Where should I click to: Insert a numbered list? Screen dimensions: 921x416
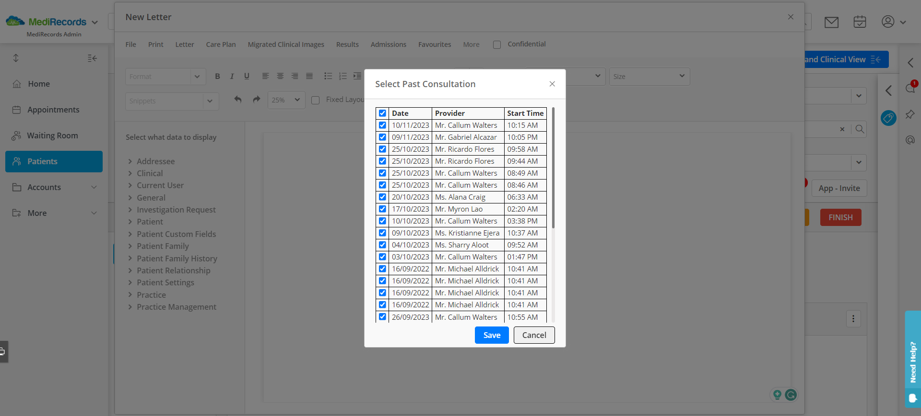[x=342, y=76]
